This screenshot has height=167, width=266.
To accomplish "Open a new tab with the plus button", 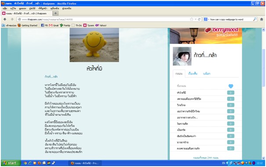I will [x=55, y=13].
